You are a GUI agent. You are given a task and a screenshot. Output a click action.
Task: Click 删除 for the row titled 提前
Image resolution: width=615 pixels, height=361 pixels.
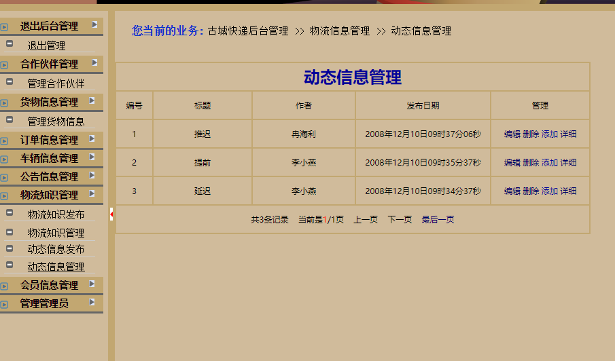click(x=531, y=163)
